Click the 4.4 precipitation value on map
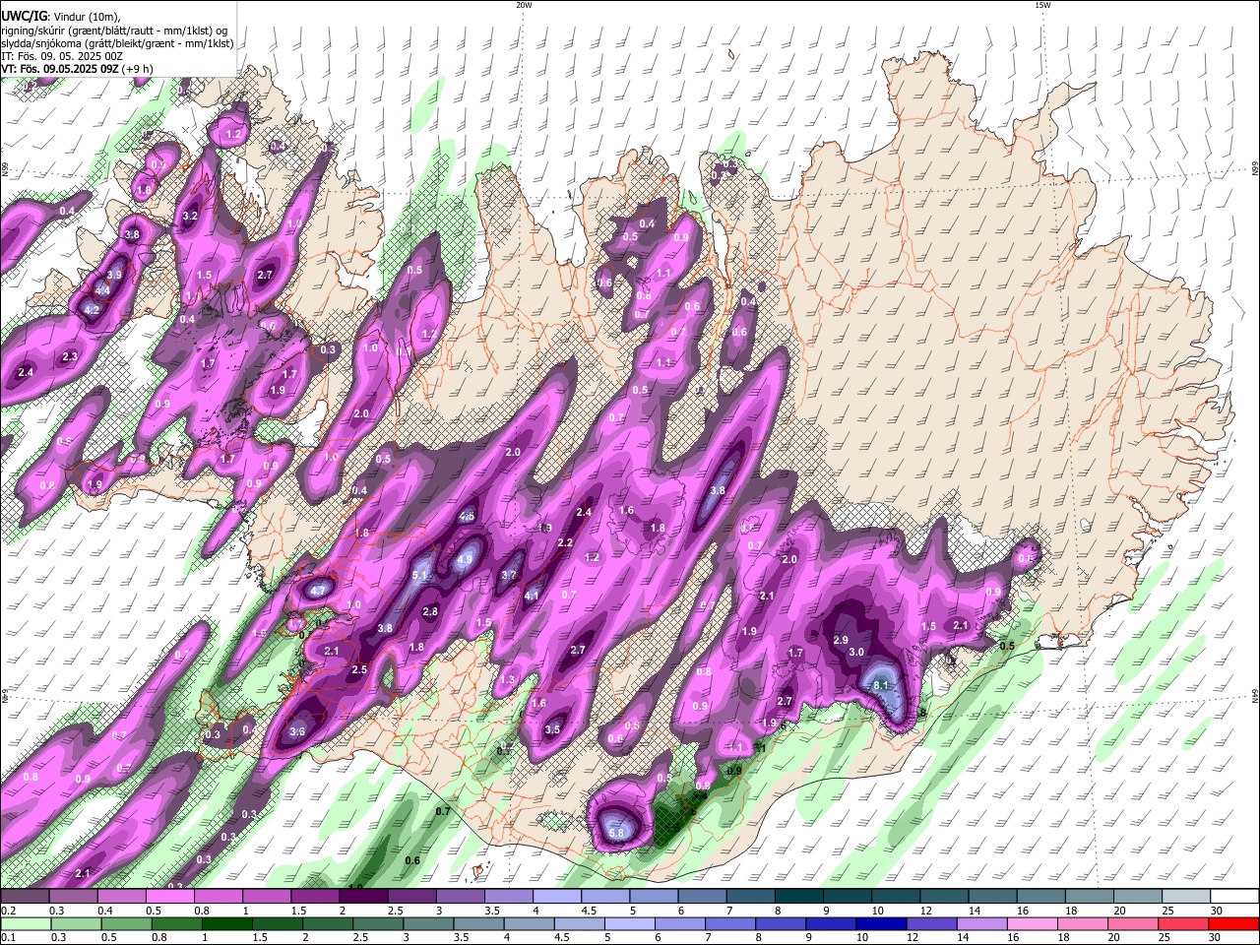Image resolution: width=1260 pixels, height=945 pixels. point(102,290)
